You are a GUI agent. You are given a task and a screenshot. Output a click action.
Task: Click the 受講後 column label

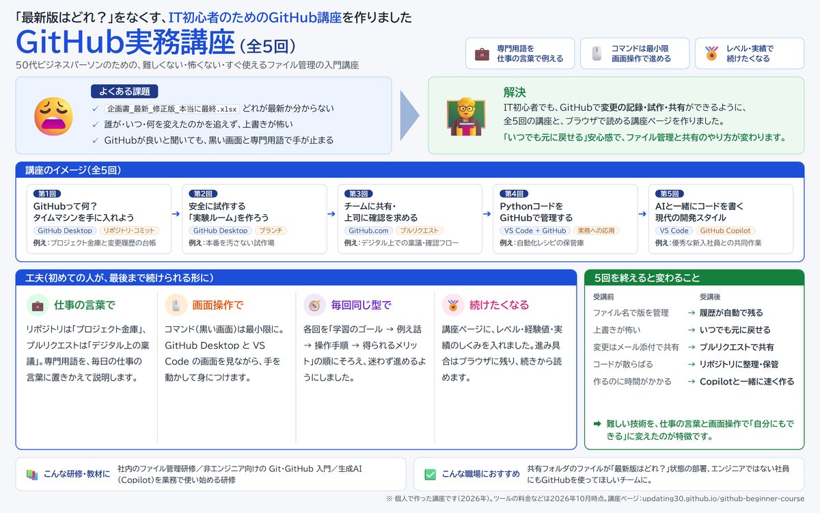[x=710, y=297]
